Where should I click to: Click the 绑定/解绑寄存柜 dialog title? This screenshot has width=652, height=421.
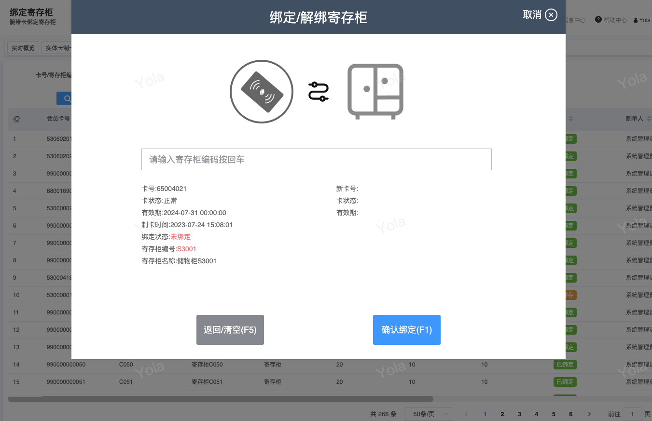pyautogui.click(x=319, y=17)
